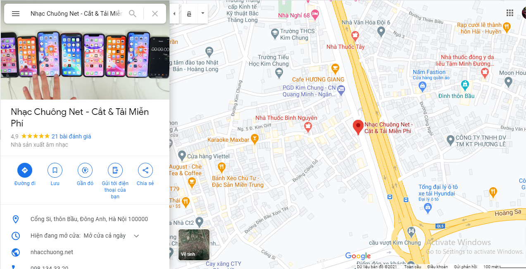The image size is (526, 269).
Task: Clear search with the X icon
Action: (155, 14)
